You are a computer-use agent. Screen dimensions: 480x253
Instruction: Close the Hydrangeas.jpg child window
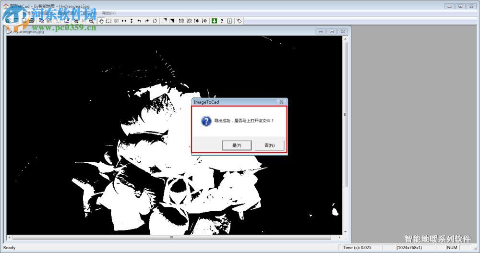pos(343,31)
